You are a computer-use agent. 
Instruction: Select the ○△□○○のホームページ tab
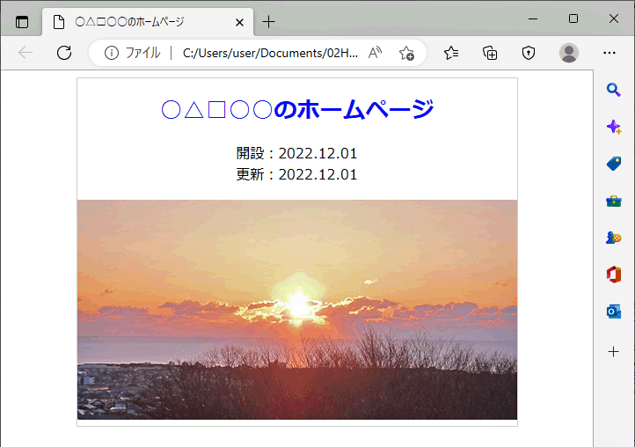(148, 22)
